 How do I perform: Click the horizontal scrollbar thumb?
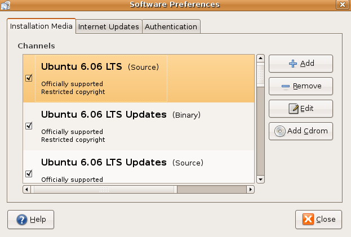point(104,190)
